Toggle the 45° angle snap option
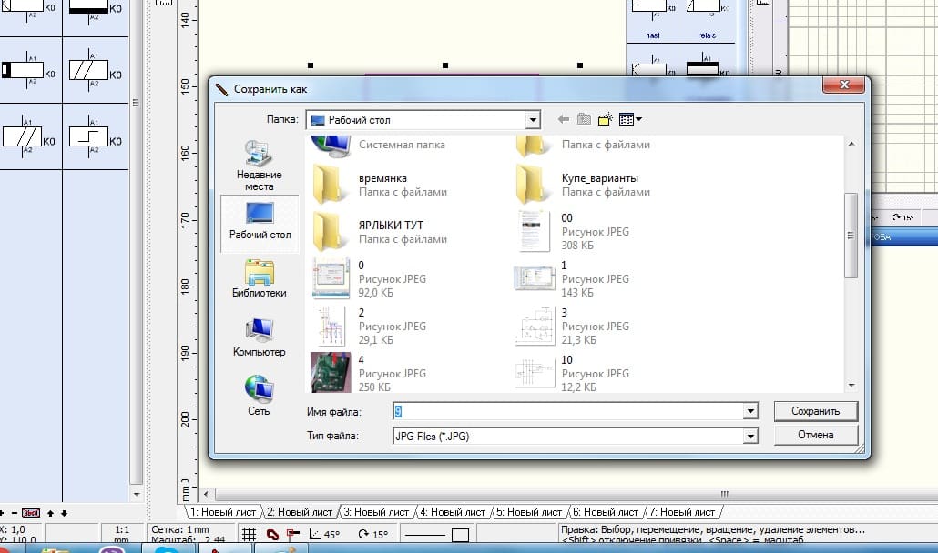This screenshot has width=938, height=553. pos(324,535)
